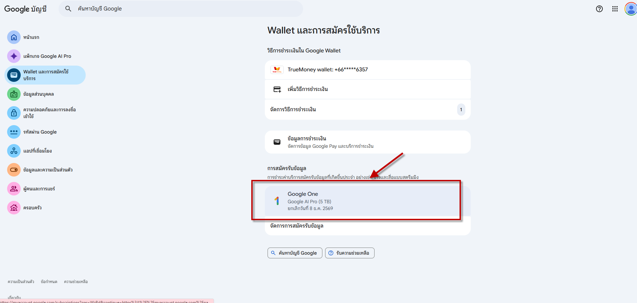Open ความช่วยเหลือ footer link
This screenshot has height=303, width=637.
tap(76, 282)
